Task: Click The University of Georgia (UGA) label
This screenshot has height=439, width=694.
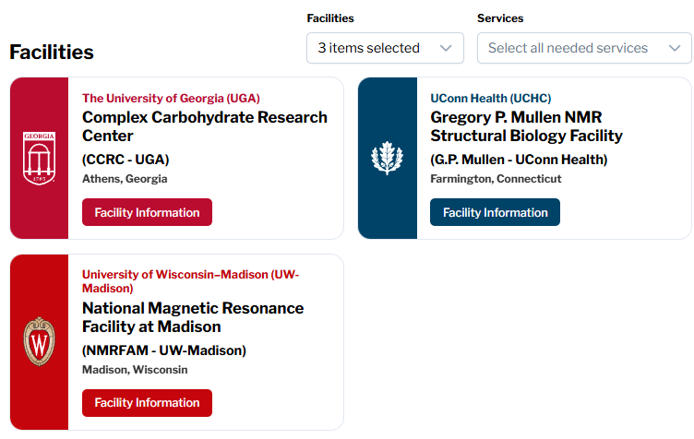Action: [x=171, y=98]
